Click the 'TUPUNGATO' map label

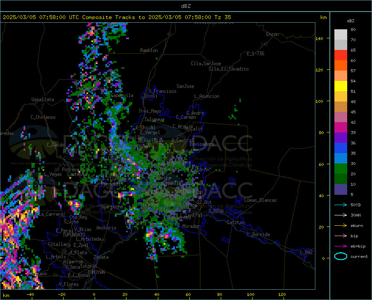click(74, 235)
